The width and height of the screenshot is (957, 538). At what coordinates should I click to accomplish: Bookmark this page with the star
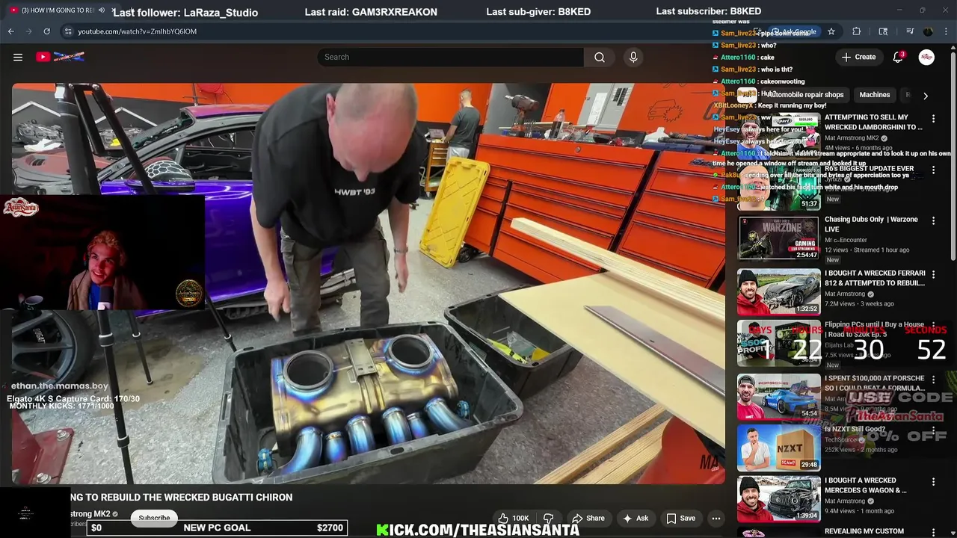pyautogui.click(x=831, y=31)
